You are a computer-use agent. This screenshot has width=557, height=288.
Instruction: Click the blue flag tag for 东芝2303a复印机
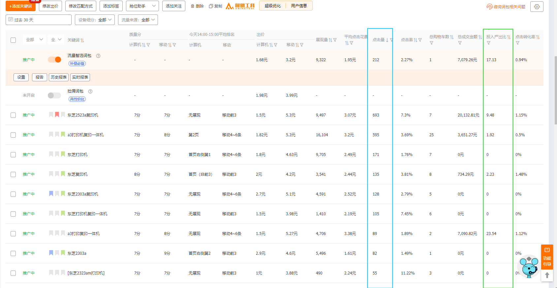coord(51,194)
